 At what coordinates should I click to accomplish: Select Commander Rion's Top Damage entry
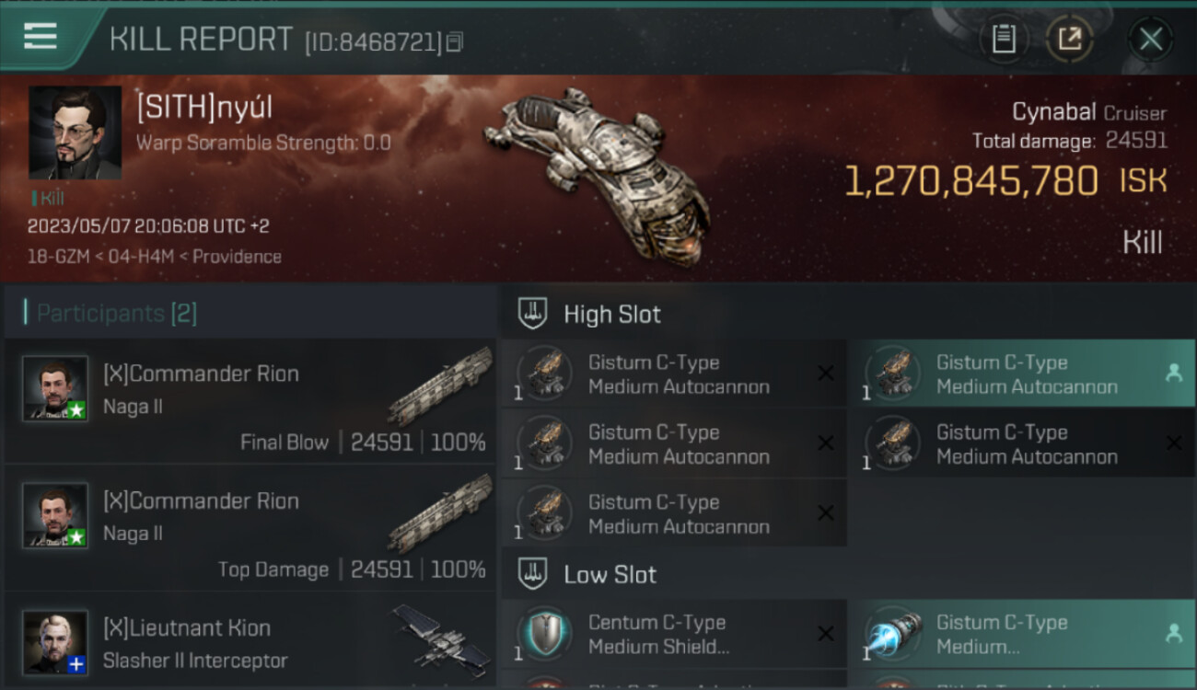(x=250, y=528)
